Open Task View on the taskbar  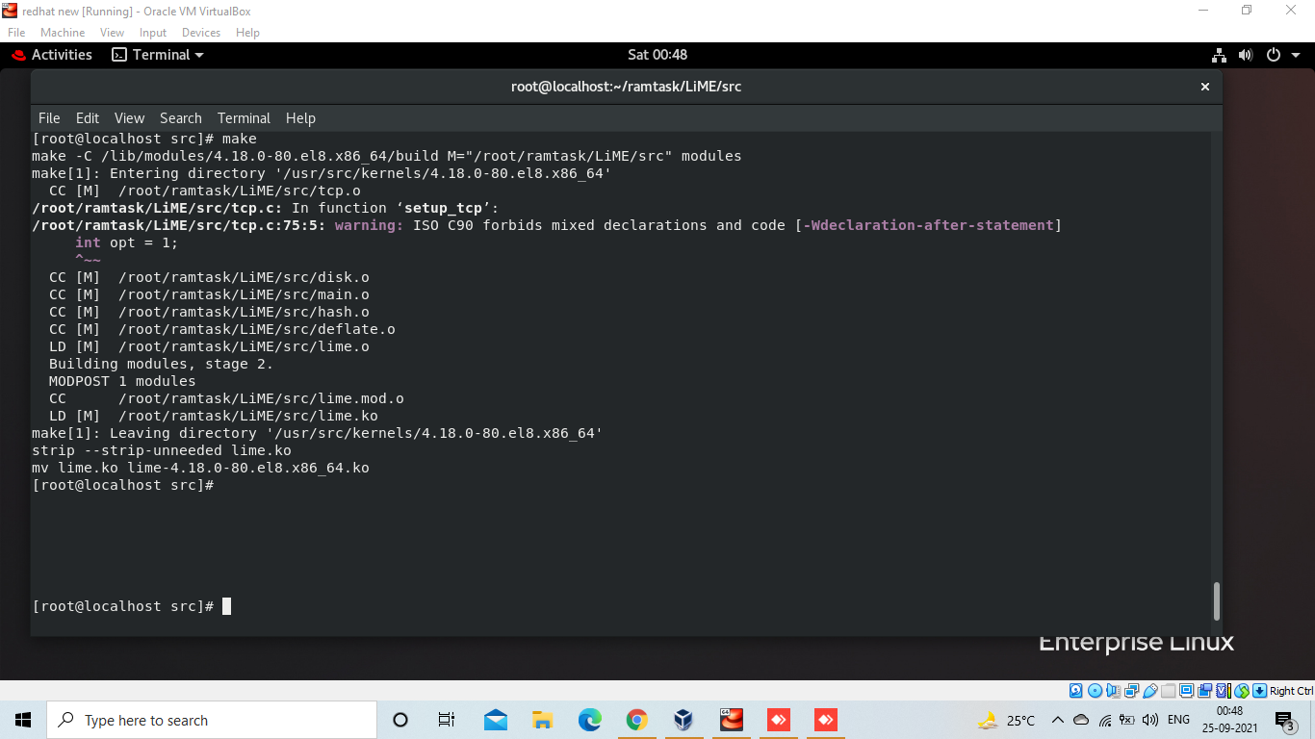pyautogui.click(x=447, y=720)
